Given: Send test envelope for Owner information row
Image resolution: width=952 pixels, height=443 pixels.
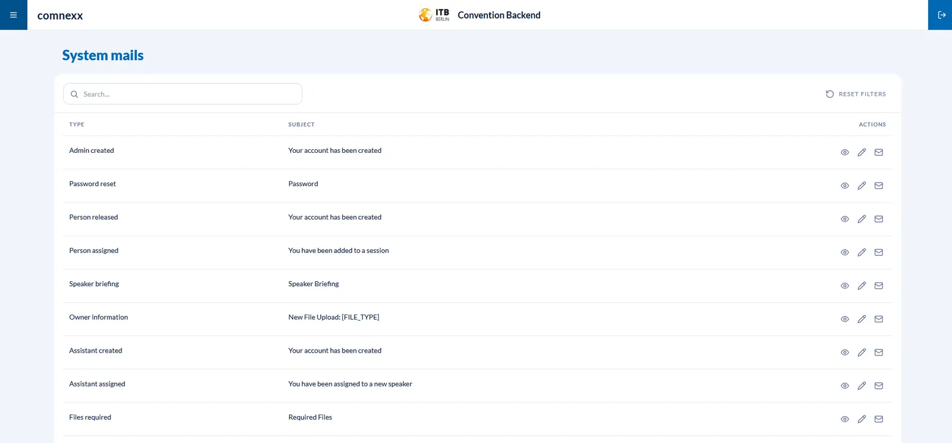Looking at the screenshot, I should (x=879, y=319).
